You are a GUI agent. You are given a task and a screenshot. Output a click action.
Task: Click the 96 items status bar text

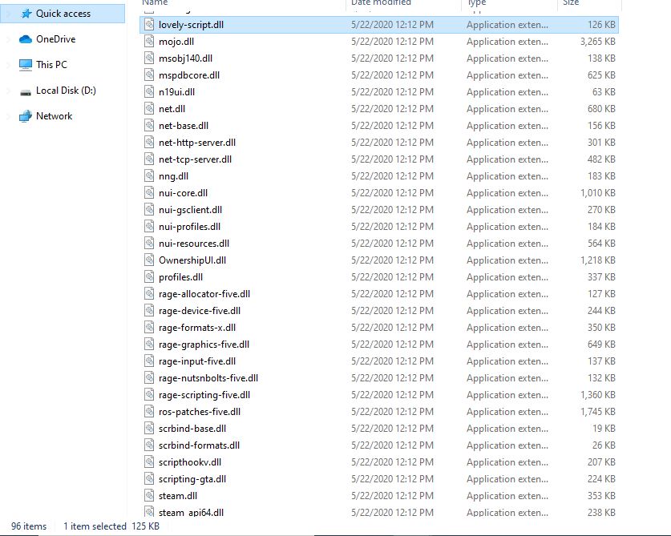coord(29,526)
